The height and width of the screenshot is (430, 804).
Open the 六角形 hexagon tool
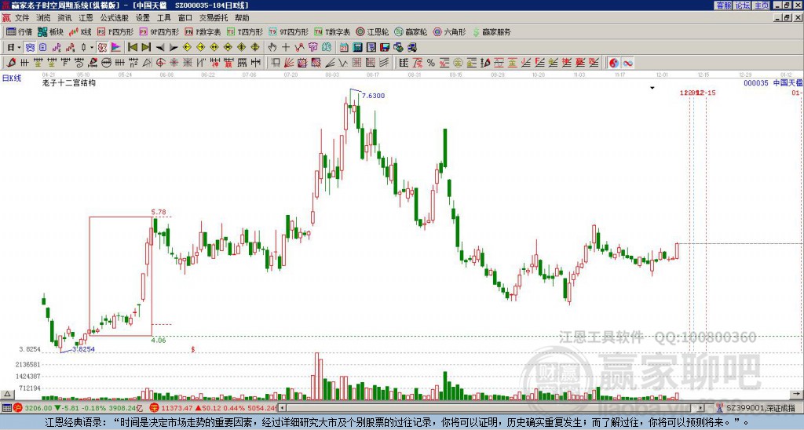(x=450, y=31)
